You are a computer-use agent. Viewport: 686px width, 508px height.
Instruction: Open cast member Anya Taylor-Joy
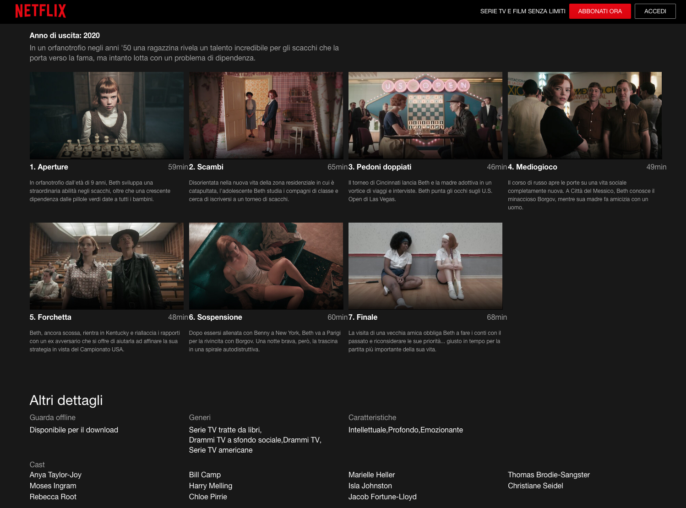pyautogui.click(x=55, y=475)
